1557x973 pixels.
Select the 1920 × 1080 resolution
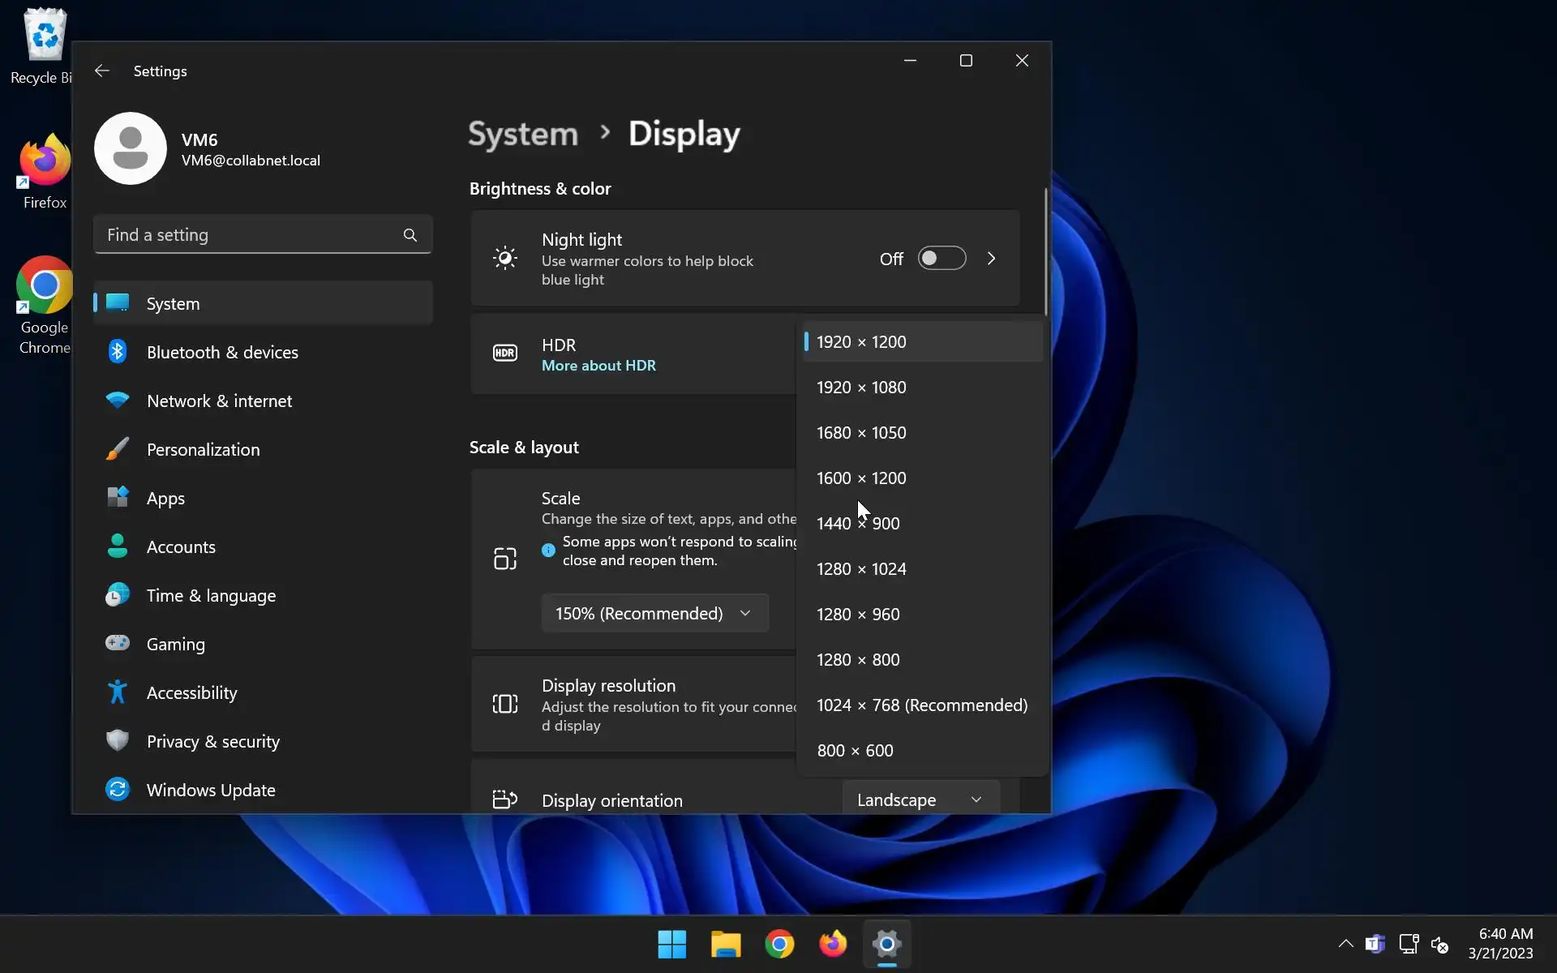861,388
